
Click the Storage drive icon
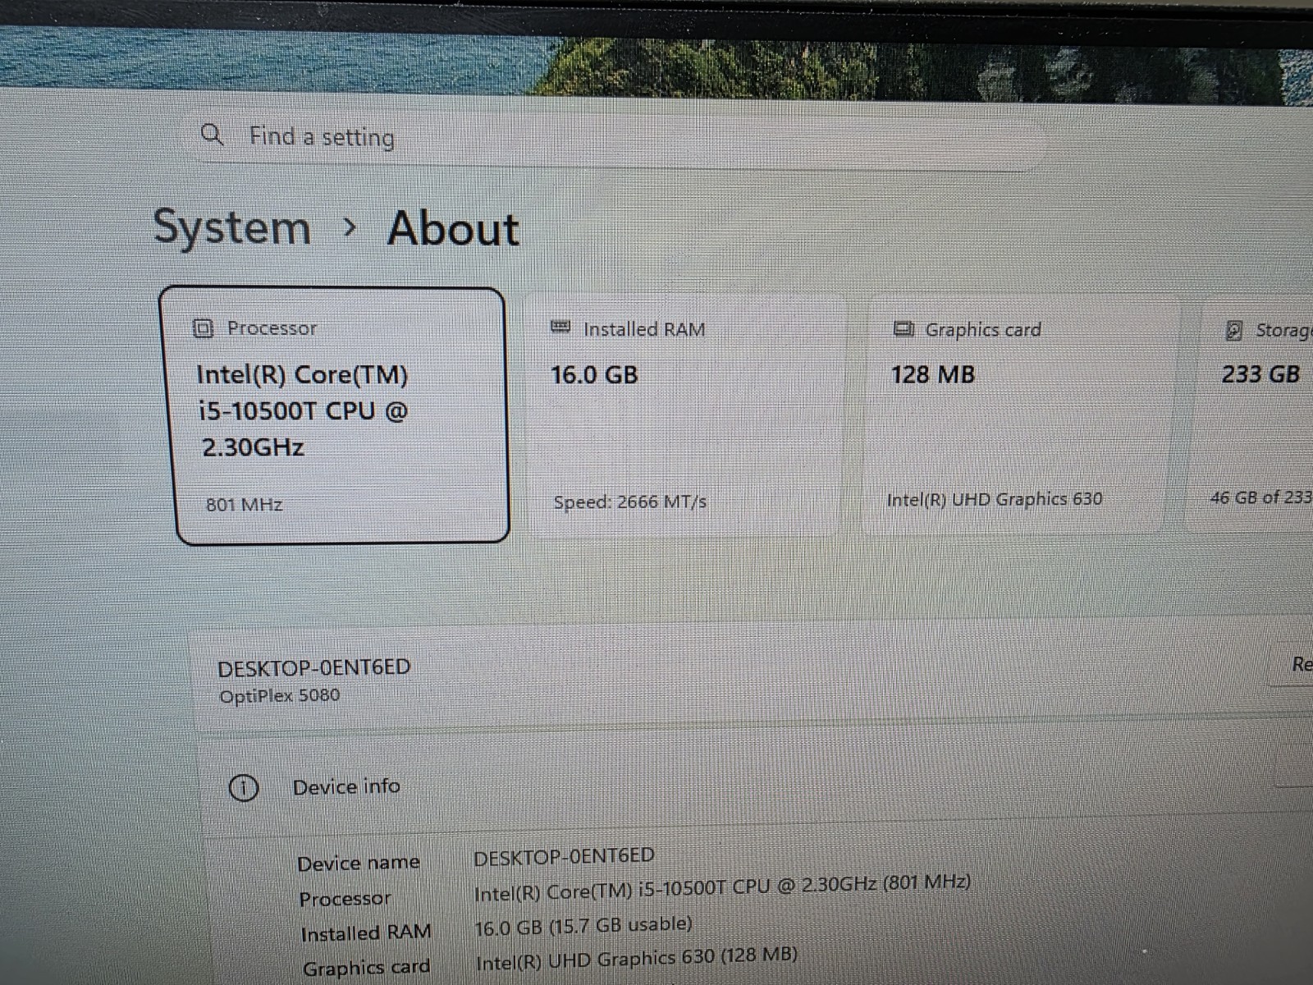pyautogui.click(x=1233, y=330)
